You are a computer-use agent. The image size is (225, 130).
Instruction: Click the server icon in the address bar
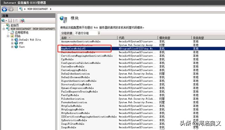pos(21,9)
